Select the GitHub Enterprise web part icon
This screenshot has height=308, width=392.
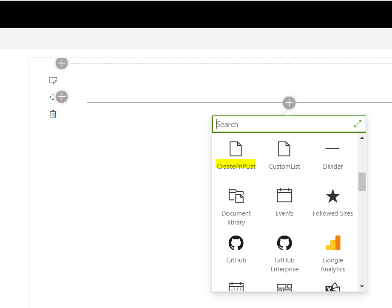284,243
